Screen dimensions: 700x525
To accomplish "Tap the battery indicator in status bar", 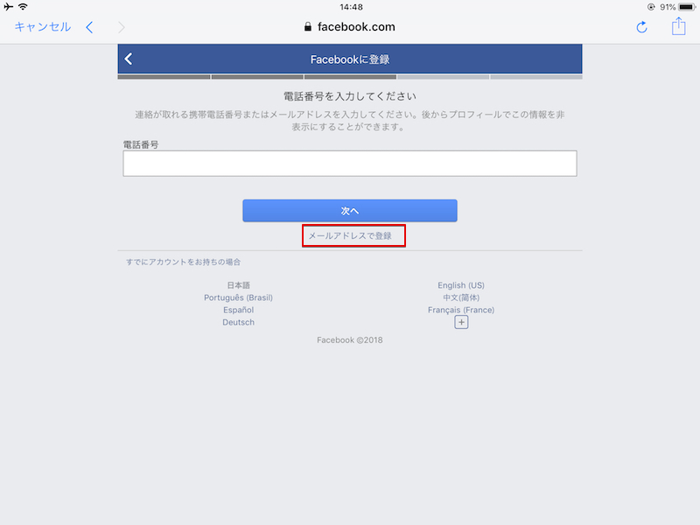I will (687, 7).
